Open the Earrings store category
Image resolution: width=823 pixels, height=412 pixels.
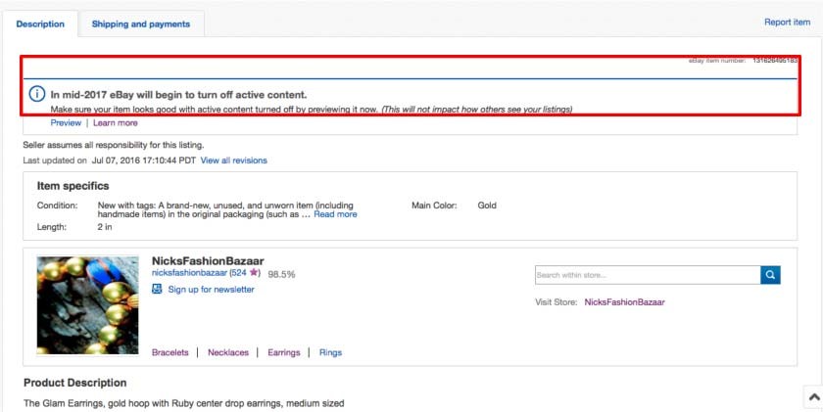284,352
